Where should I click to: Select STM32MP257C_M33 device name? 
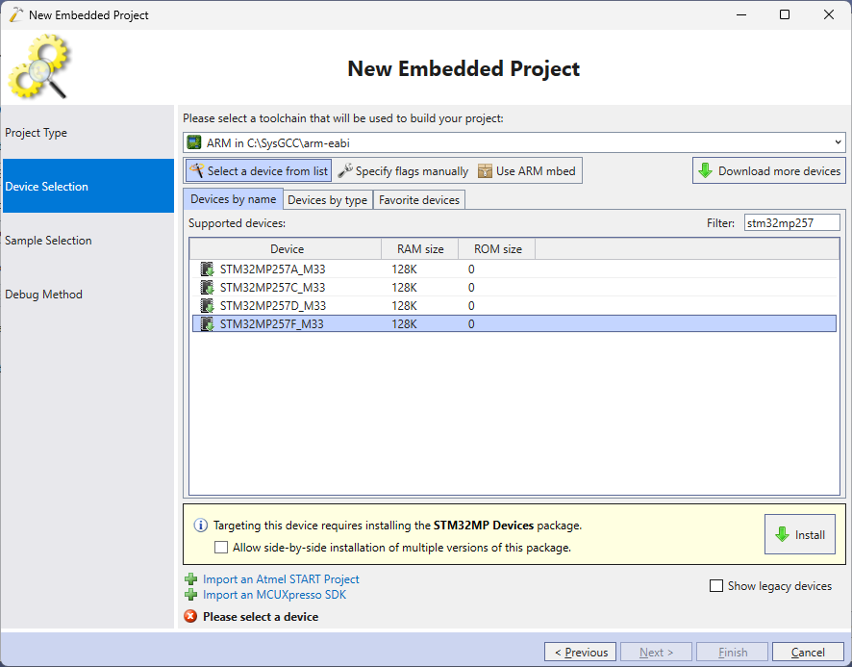click(x=273, y=287)
